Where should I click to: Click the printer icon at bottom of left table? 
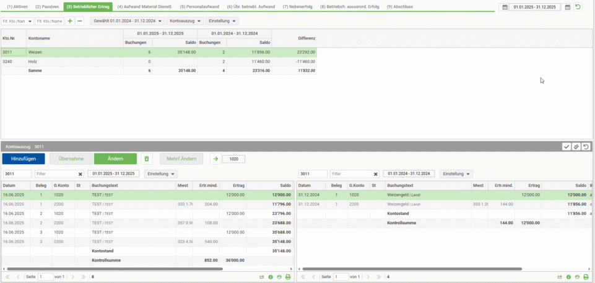point(288,277)
